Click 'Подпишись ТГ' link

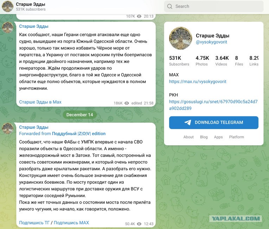click(x=34, y=223)
